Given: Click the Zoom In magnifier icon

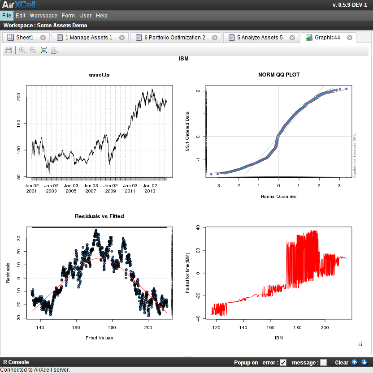Looking at the screenshot, I should [22, 50].
